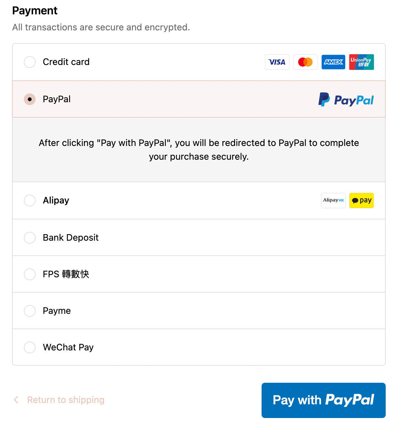Screen dimensions: 403x435
Task: Click the Mastercard logo icon
Action: tap(305, 62)
